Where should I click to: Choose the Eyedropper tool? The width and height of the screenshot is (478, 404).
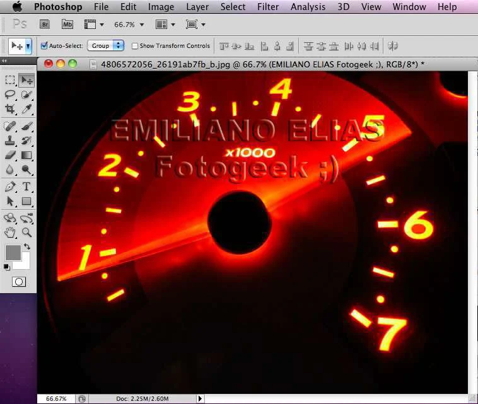coord(26,109)
